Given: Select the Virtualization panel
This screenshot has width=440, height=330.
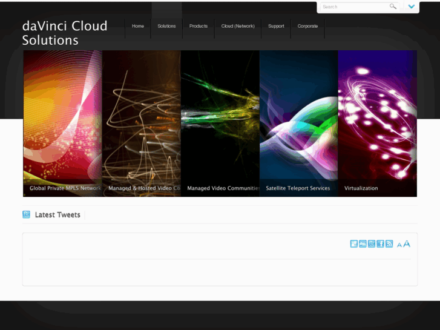Looking at the screenshot, I should coord(378,124).
